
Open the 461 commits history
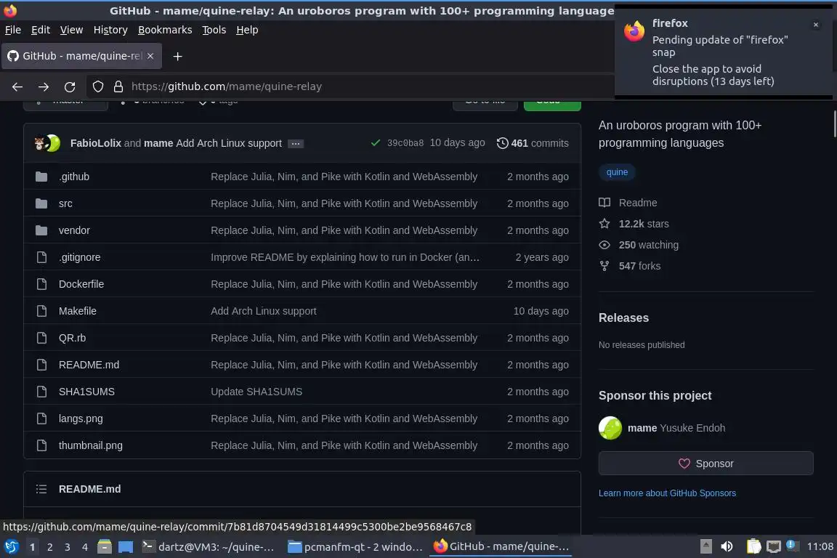[x=533, y=143]
